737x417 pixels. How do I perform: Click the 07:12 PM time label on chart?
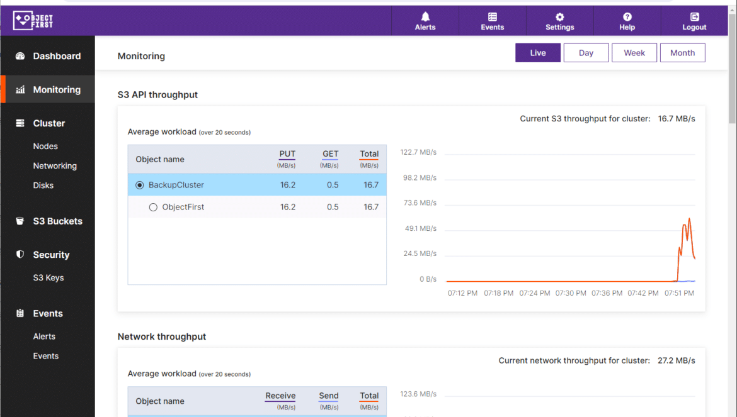(x=462, y=293)
